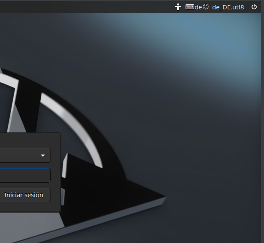Viewport: 264px width, 243px height.
Task: Open the keyboard layout de indicator
Action: tap(194, 7)
